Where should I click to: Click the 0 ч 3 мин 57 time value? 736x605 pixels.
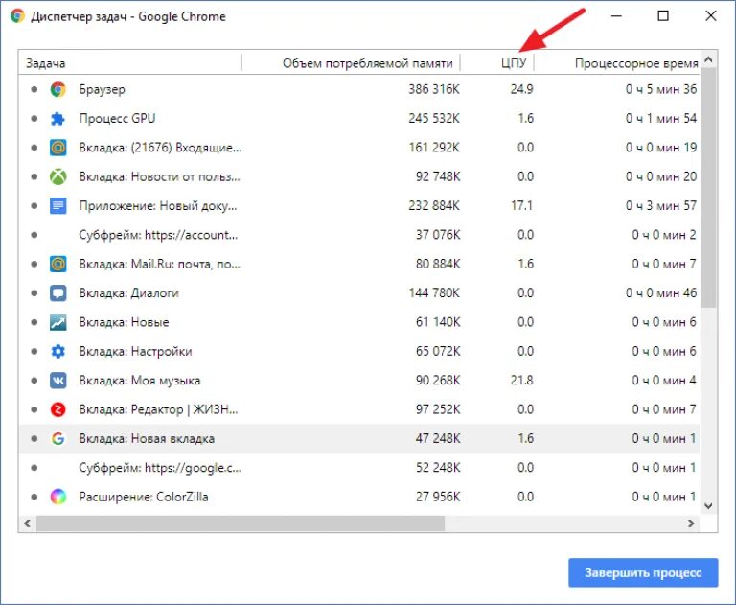click(661, 206)
